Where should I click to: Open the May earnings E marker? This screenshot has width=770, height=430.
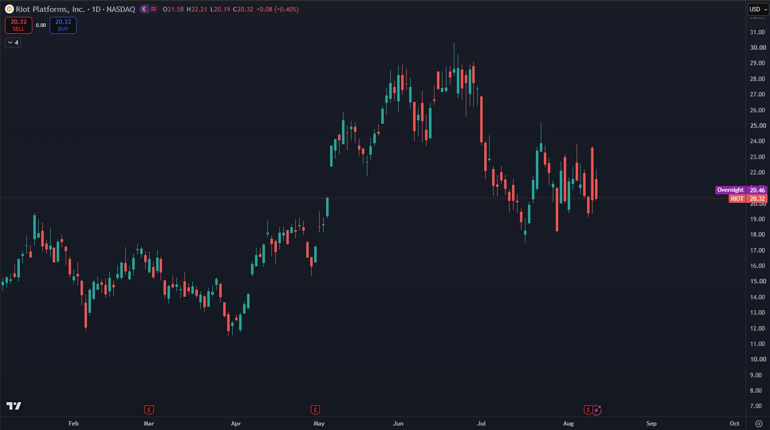(315, 410)
